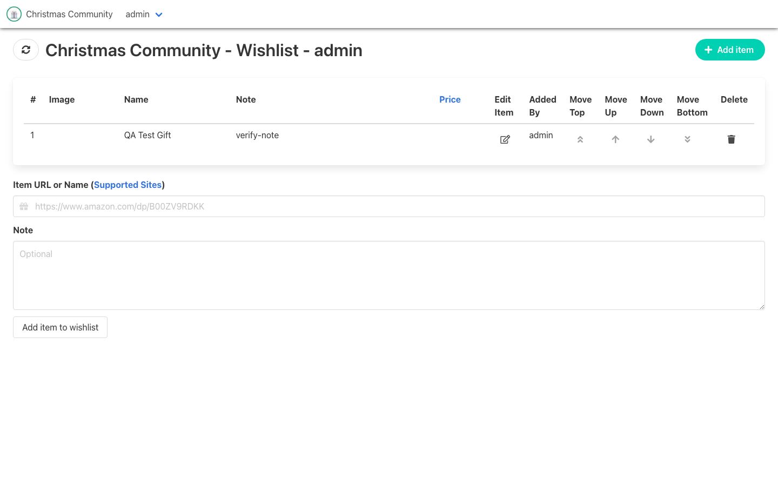
Task: Edit the QA Test Gift item
Action: click(x=505, y=139)
